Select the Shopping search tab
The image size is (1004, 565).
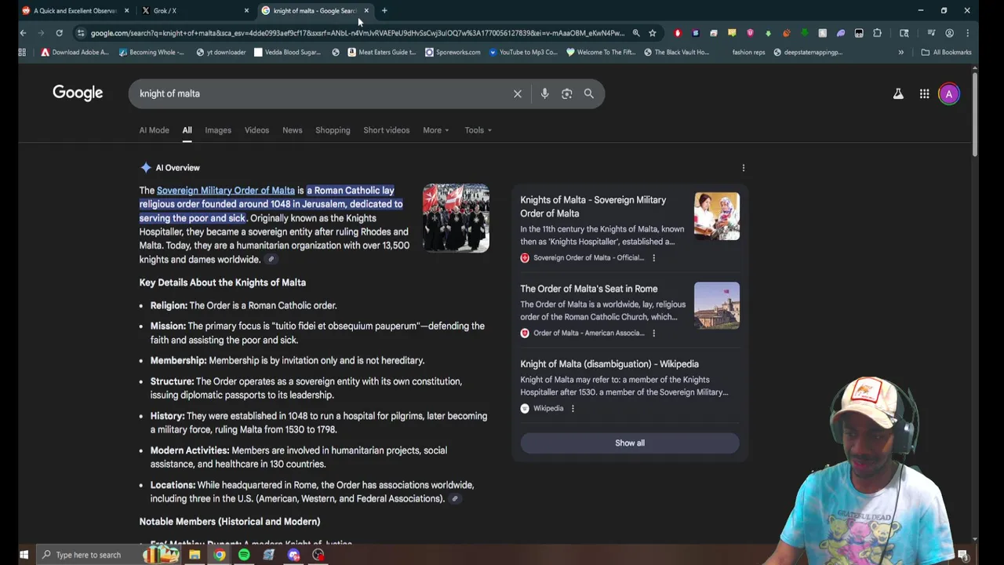pos(333,130)
